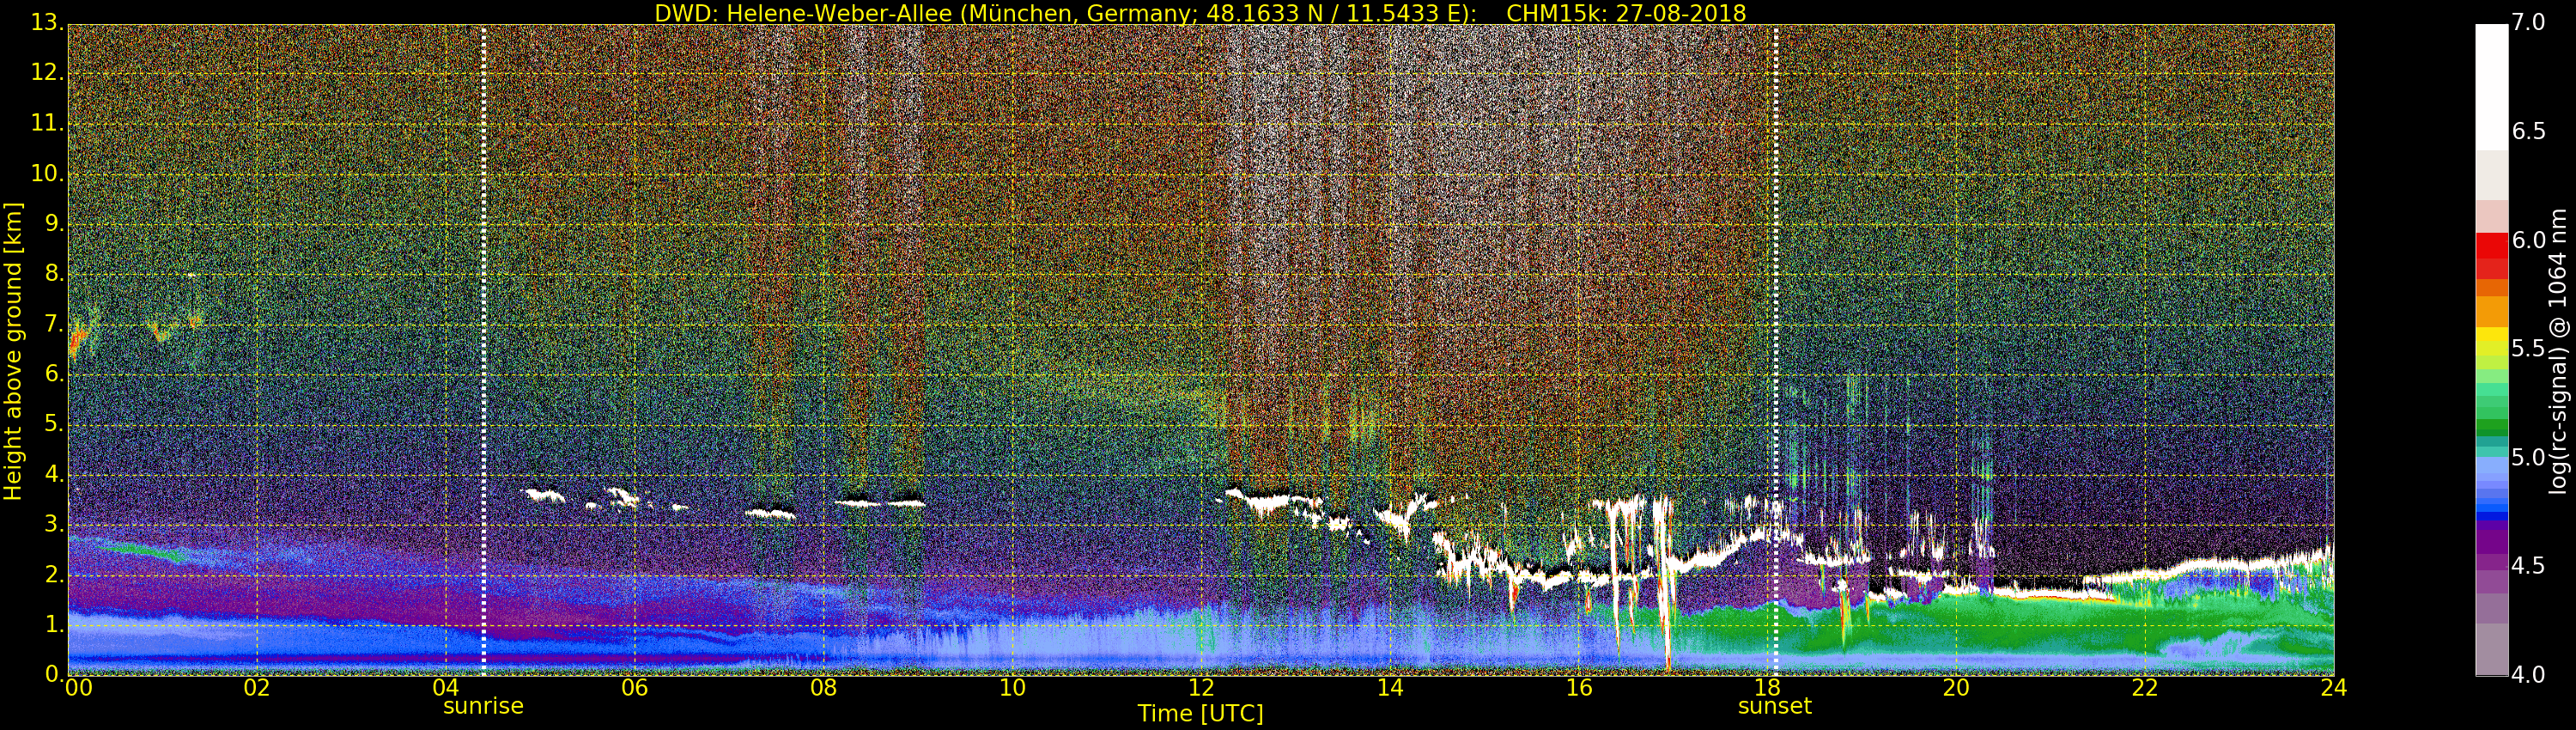2576x730 pixels.
Task: Click the '2.' height axis tick label
Action: [54, 574]
